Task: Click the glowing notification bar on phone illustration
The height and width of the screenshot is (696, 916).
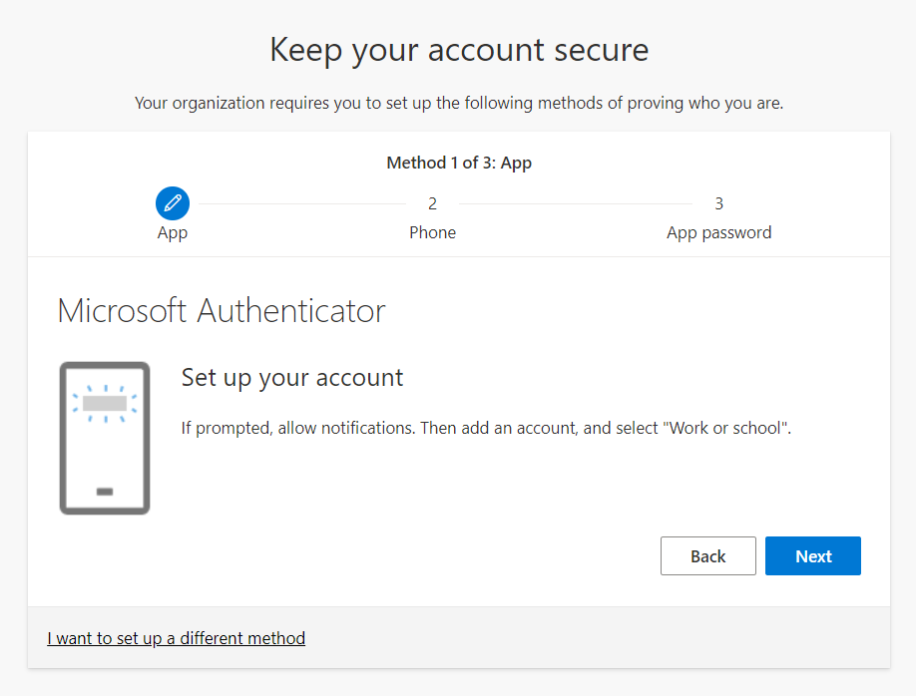Action: click(x=105, y=403)
